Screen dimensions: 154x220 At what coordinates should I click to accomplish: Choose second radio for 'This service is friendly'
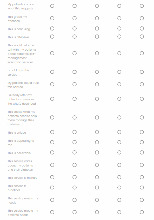tap(75, 177)
